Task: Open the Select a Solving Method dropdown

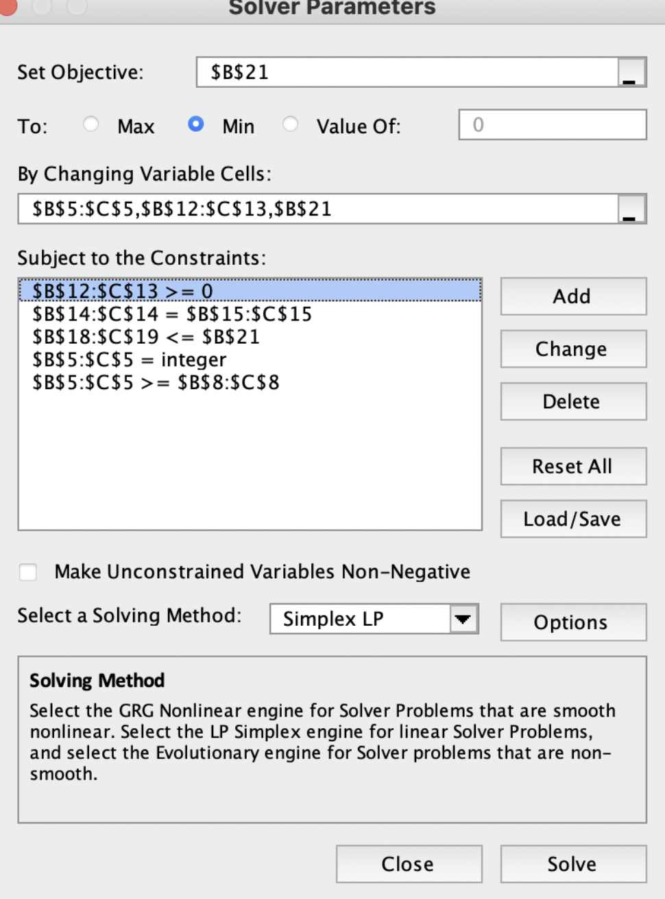Action: click(374, 618)
